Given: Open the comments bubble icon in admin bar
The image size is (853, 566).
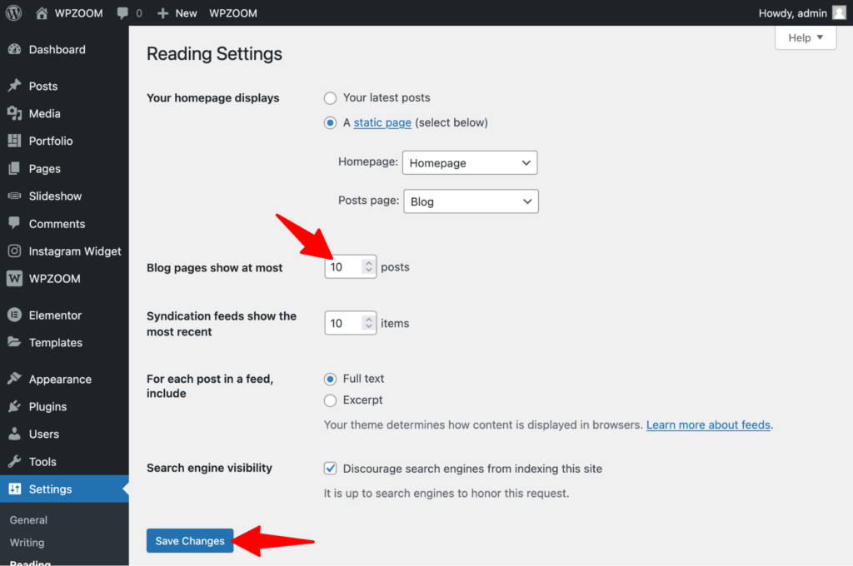Looking at the screenshot, I should 122,13.
